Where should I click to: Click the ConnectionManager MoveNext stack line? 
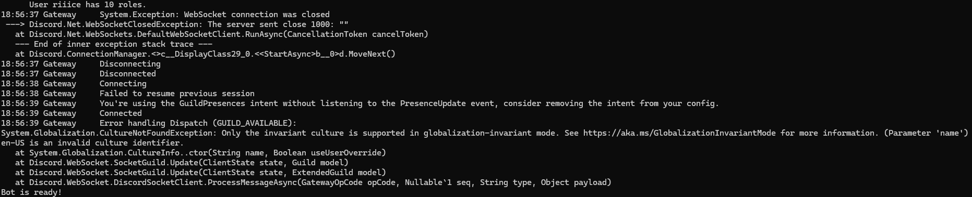[x=205, y=54]
